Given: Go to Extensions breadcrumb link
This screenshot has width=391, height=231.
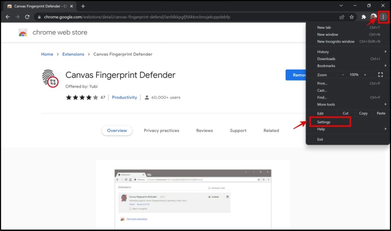Looking at the screenshot, I should point(73,54).
